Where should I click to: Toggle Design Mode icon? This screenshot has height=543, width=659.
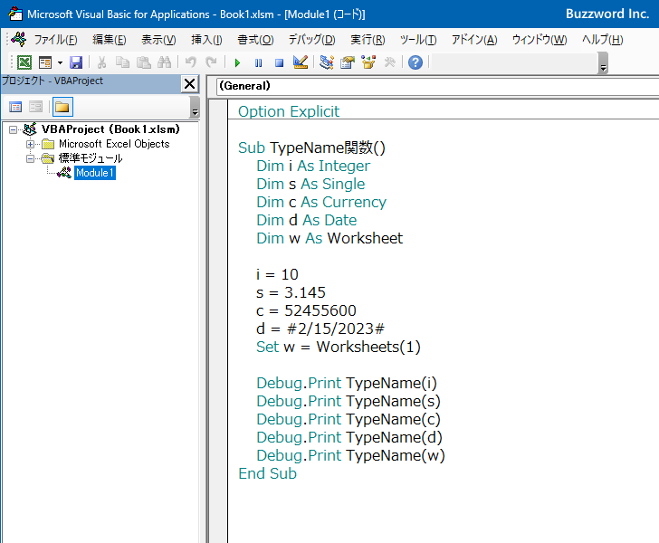point(301,62)
